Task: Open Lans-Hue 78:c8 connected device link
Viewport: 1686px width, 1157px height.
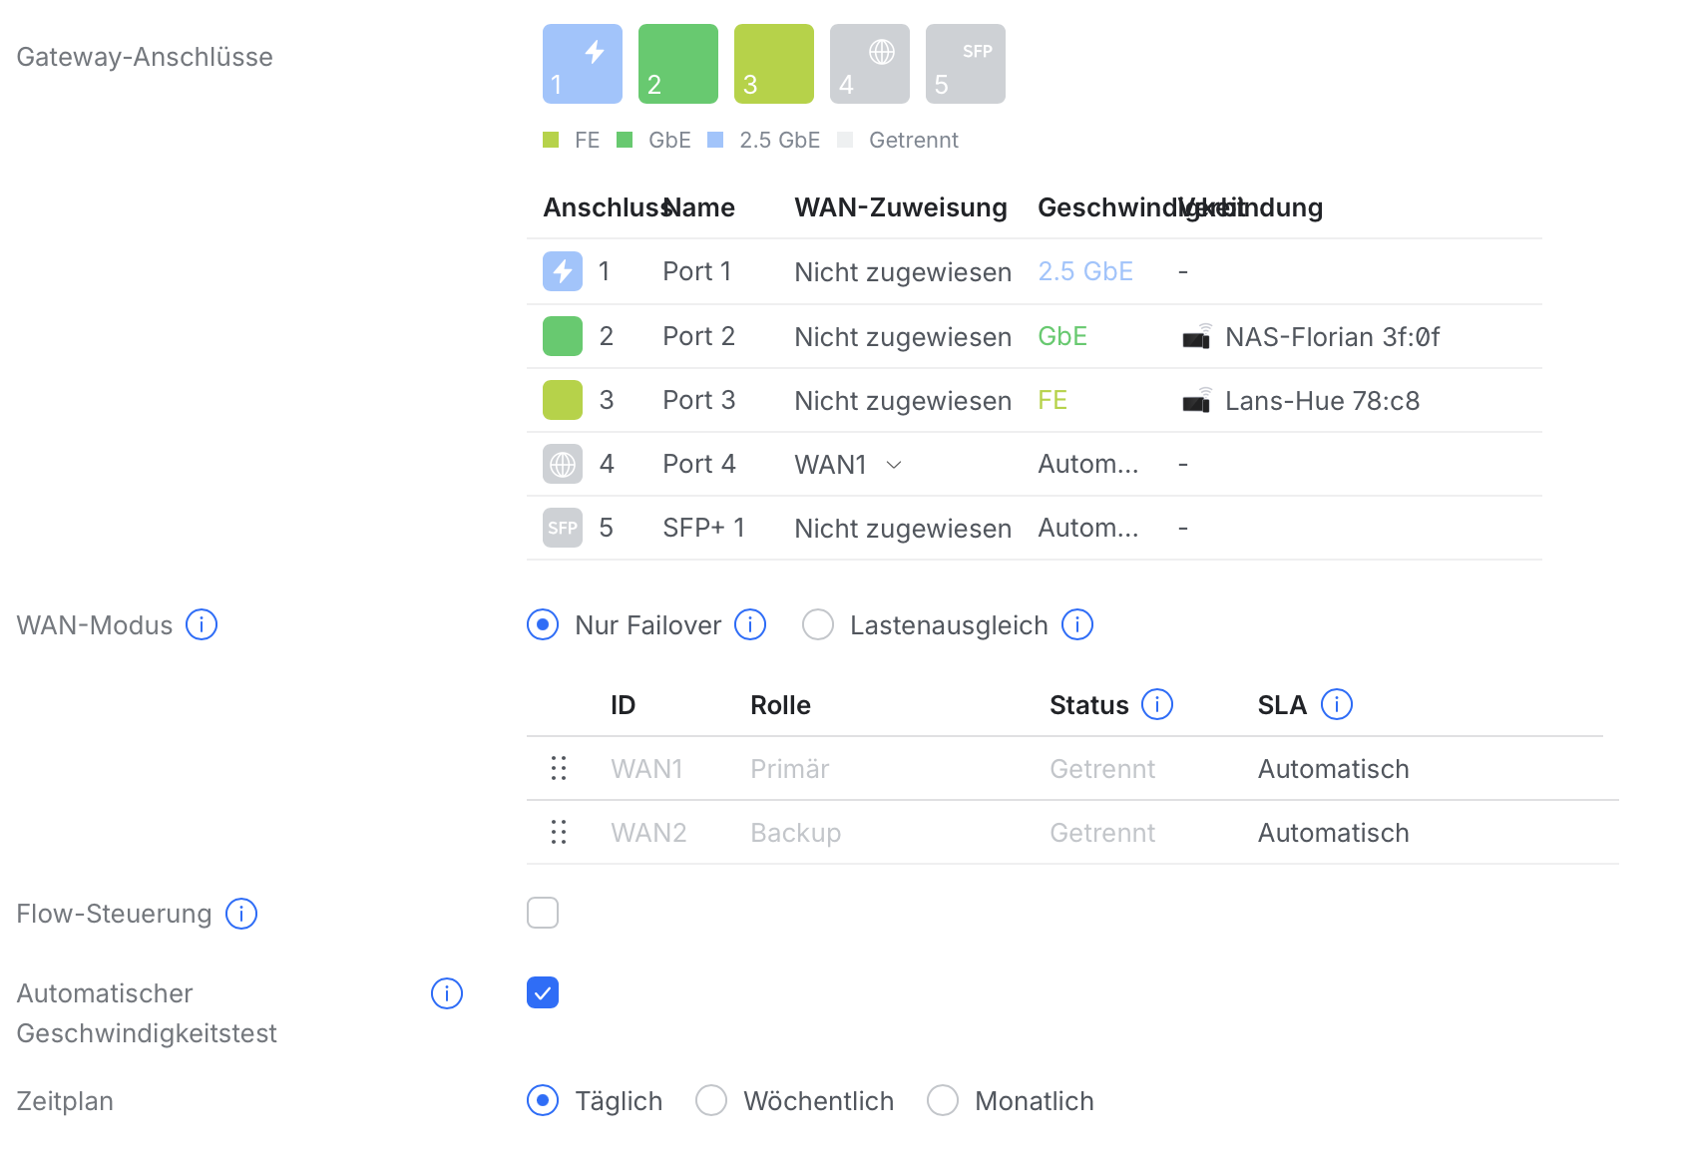Action: (x=1321, y=401)
